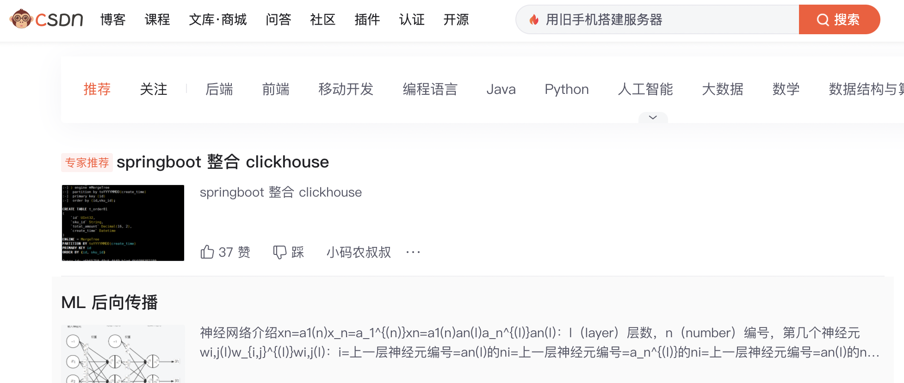Open author profile 小码农叔叔
The height and width of the screenshot is (383, 904).
[359, 253]
